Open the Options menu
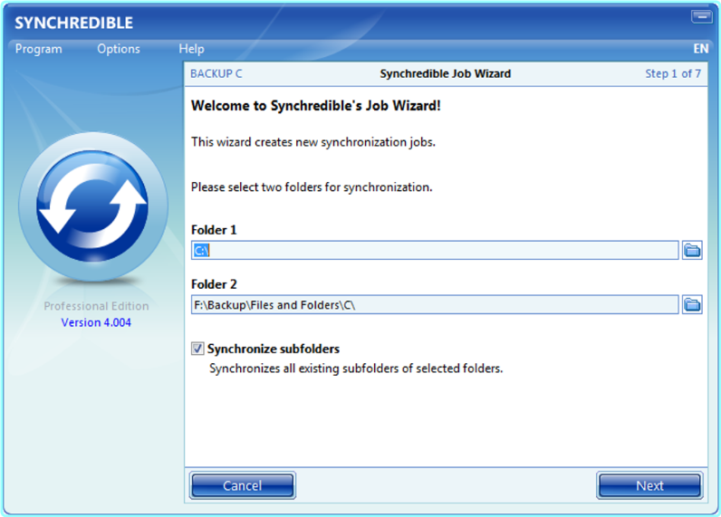The height and width of the screenshot is (517, 721). 118,49
